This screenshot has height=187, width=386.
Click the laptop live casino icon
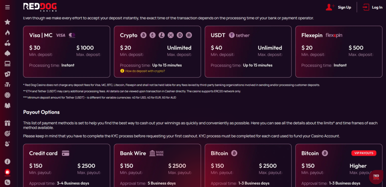[x=8, y=64]
